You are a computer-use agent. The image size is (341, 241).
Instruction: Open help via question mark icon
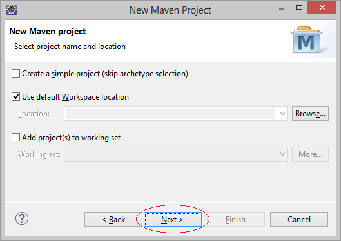pyautogui.click(x=22, y=218)
